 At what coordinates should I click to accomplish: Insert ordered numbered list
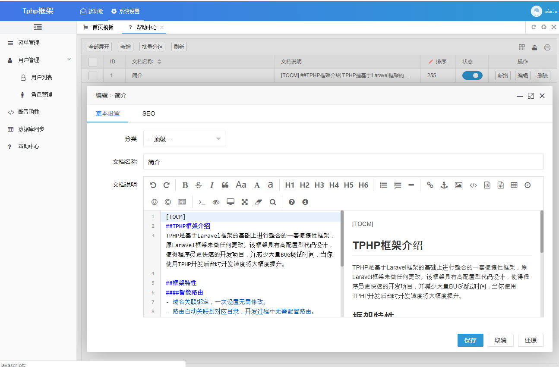point(398,185)
